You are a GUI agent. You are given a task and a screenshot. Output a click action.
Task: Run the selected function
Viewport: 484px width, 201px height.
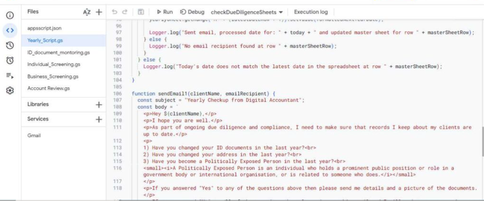pyautogui.click(x=165, y=12)
